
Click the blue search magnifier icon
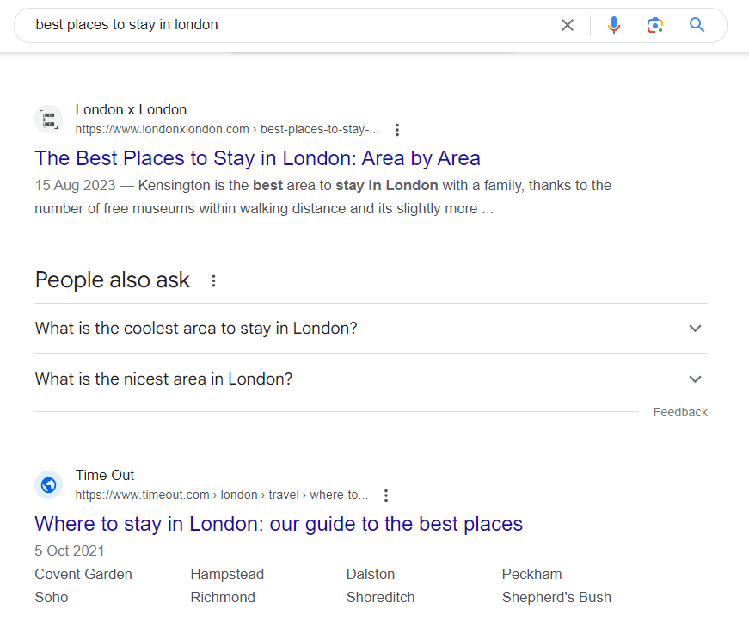[x=697, y=25]
